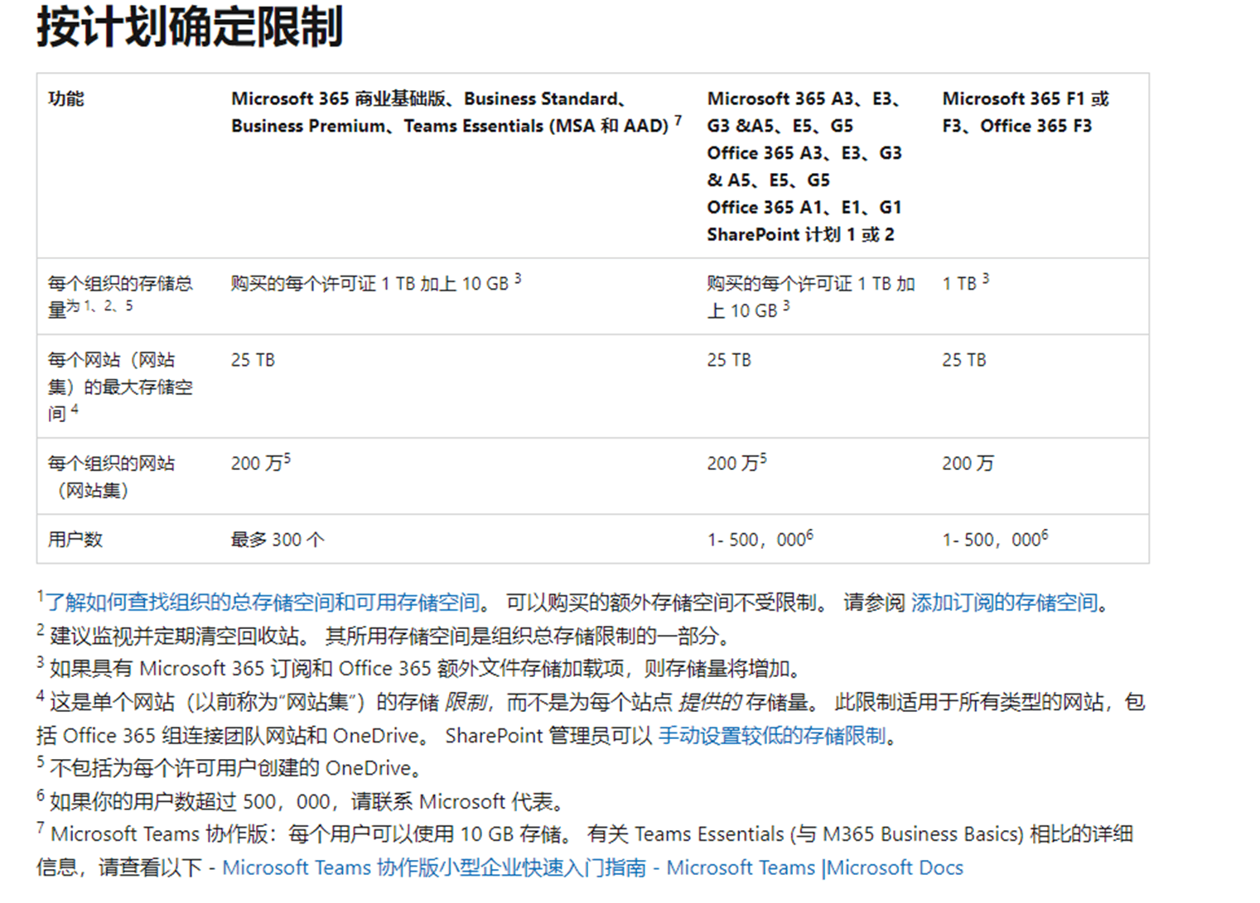Click footnote 6 about 联系 Microsoft 代表

coord(302,801)
